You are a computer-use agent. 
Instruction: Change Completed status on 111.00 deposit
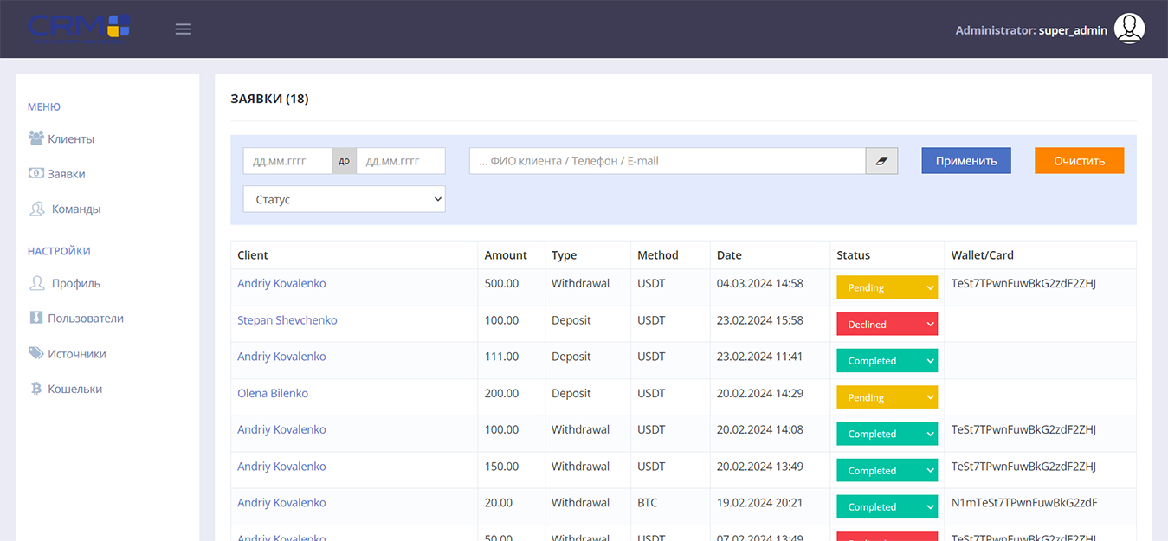887,361
